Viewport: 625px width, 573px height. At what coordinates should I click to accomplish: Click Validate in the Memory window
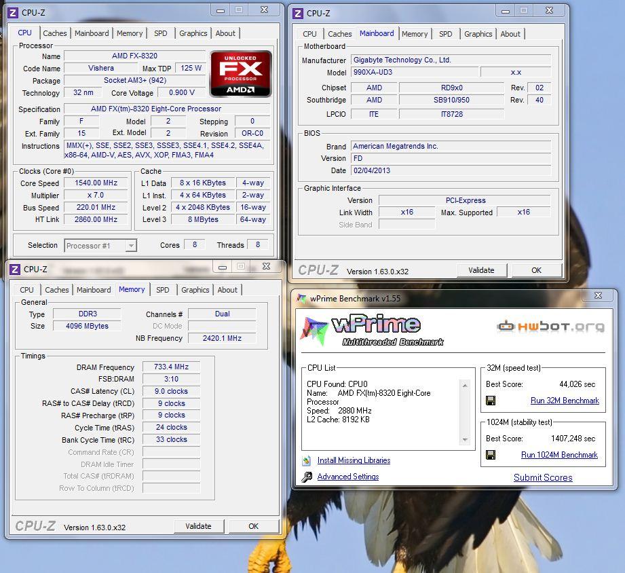(199, 526)
